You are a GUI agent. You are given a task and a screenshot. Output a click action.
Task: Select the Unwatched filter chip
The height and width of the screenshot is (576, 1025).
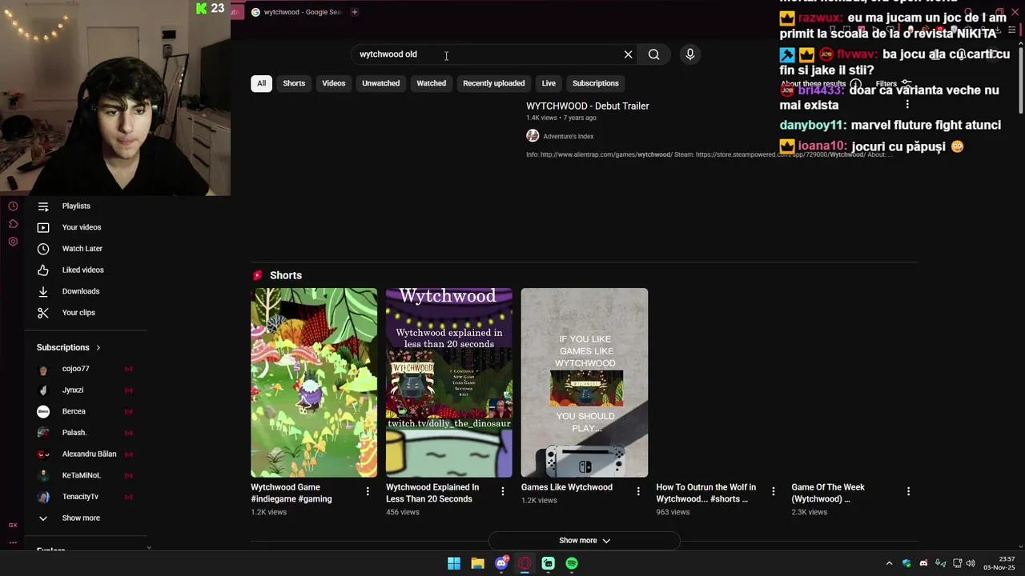coord(381,83)
